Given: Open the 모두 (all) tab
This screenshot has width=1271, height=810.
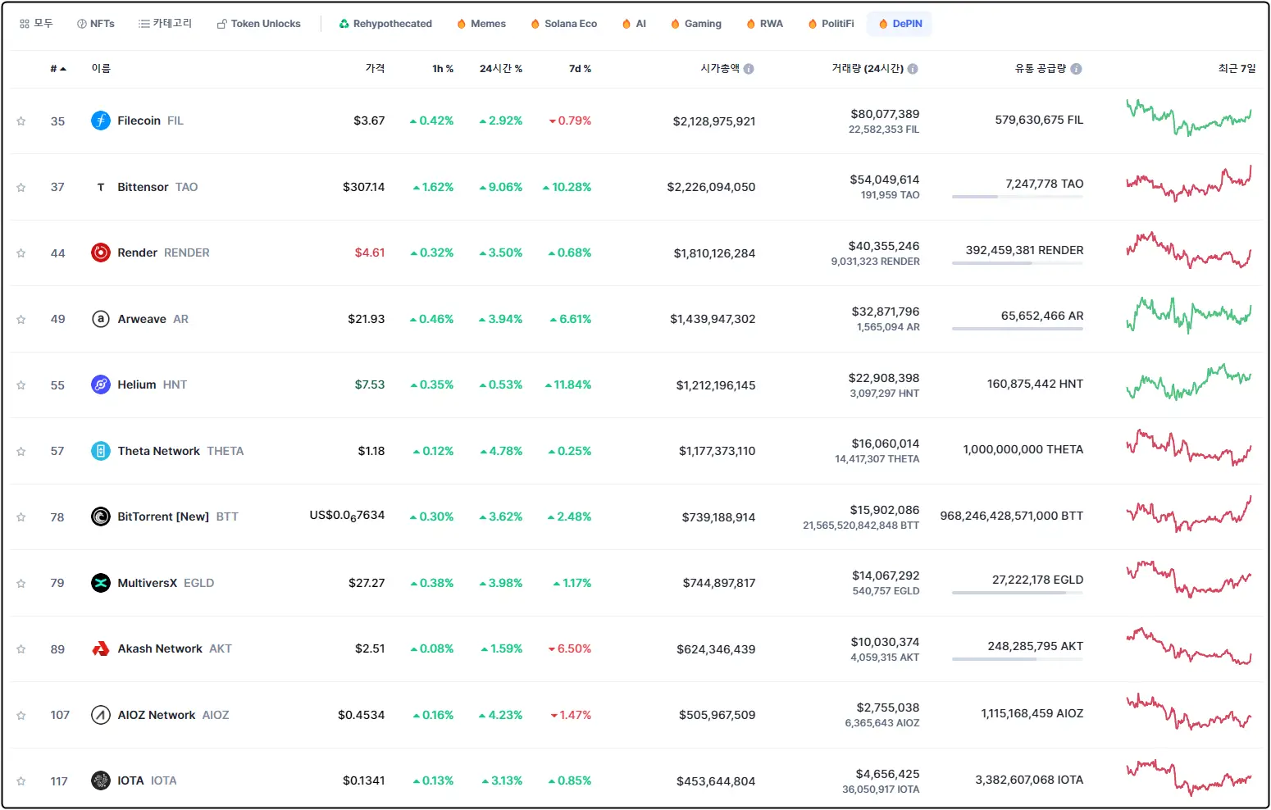Looking at the screenshot, I should [37, 24].
